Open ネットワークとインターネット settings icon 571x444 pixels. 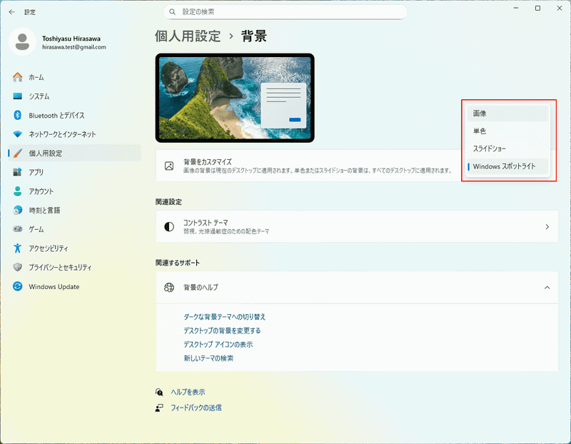click(x=16, y=134)
